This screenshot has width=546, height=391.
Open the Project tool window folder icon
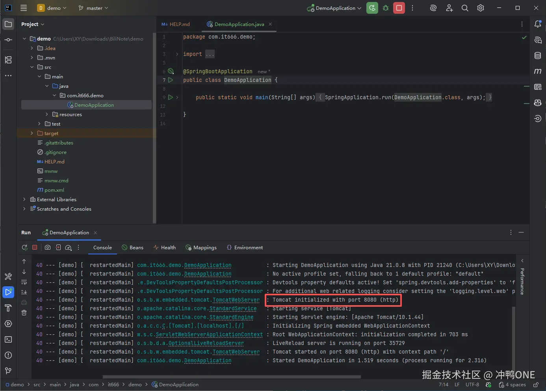tap(8, 24)
